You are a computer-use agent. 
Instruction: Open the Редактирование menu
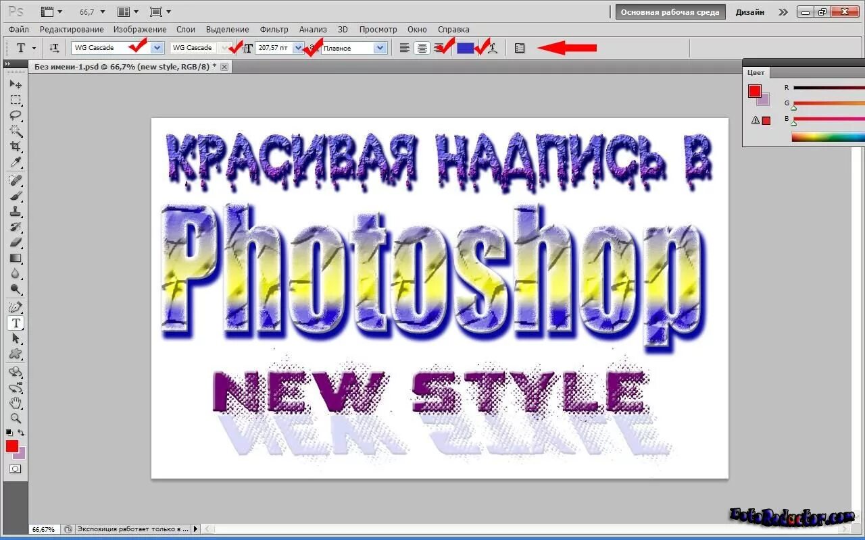(x=72, y=30)
